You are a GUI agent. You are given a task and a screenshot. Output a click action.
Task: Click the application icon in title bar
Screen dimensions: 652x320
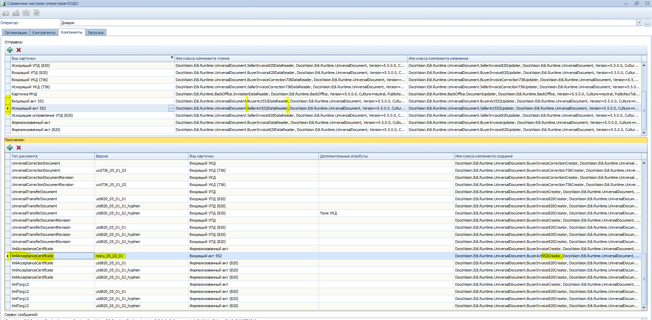click(x=3, y=3)
